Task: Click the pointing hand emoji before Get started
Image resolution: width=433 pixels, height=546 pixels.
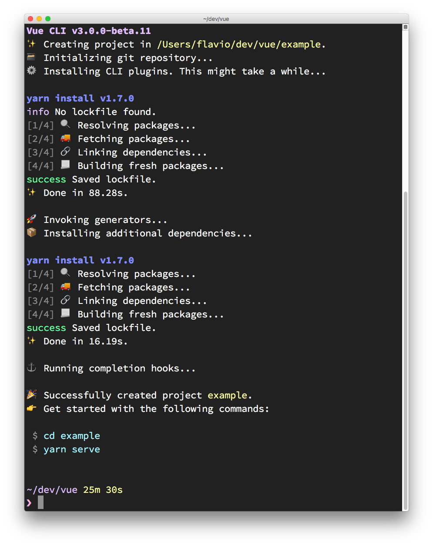Action: point(31,408)
